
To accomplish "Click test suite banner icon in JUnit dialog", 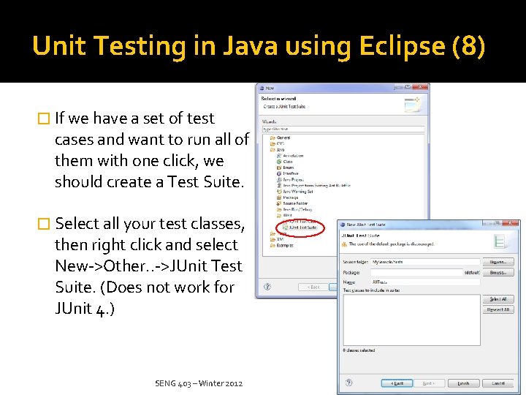I will [x=500, y=241].
